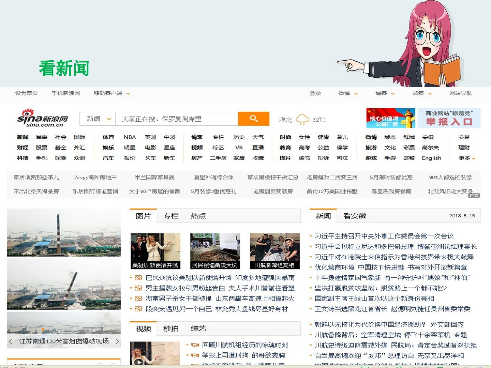Click the 登录 login link
The height and width of the screenshot is (368, 491).
315,93
